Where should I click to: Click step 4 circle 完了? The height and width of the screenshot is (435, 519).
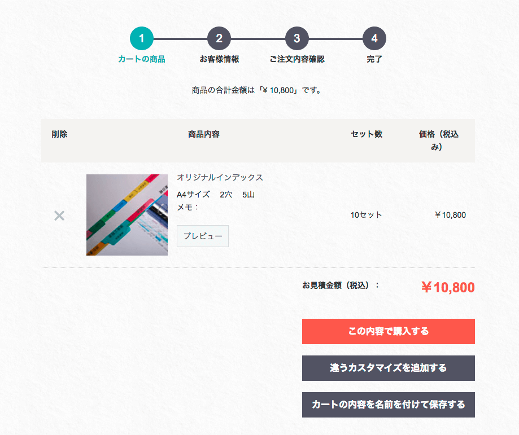tap(374, 39)
